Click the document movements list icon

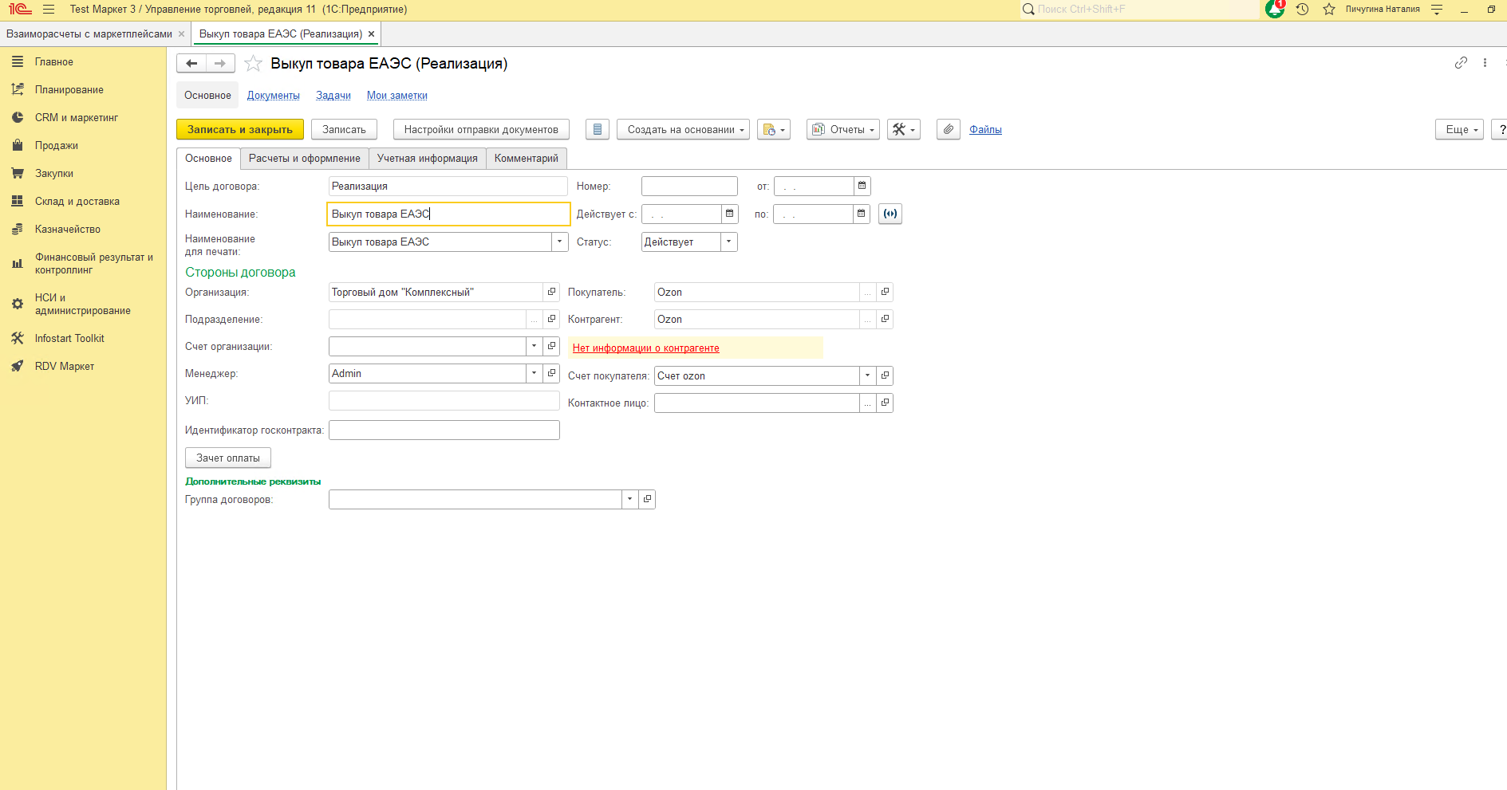[598, 129]
